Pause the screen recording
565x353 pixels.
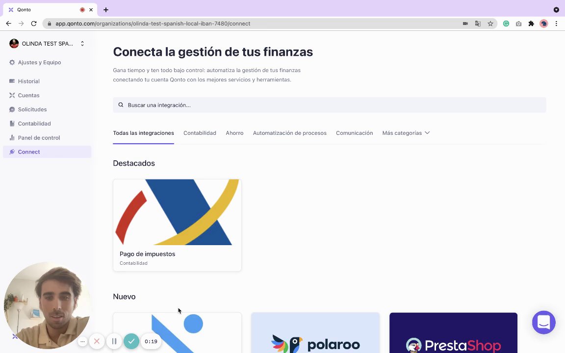tap(114, 341)
